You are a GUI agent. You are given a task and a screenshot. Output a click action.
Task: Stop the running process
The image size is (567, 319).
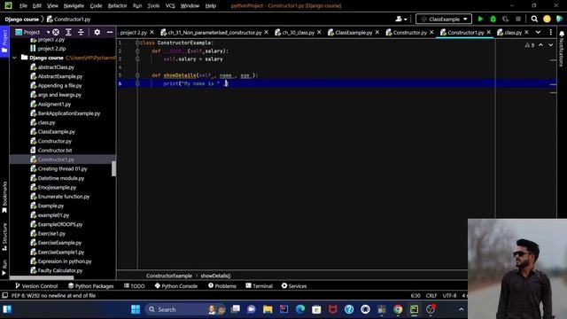pos(518,19)
